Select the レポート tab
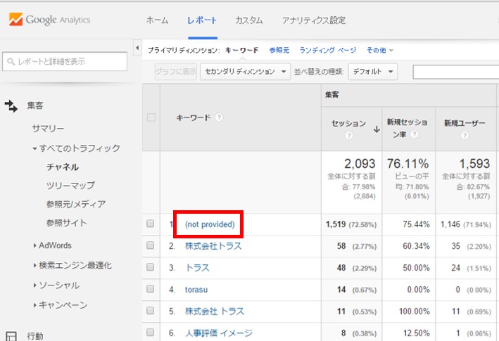Image resolution: width=499 pixels, height=341 pixels. (x=203, y=20)
